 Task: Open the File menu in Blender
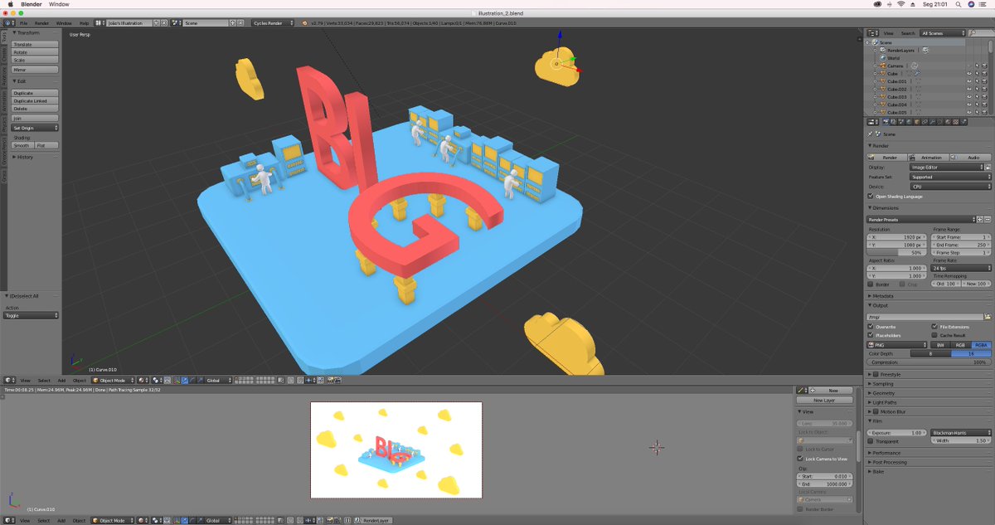point(24,23)
